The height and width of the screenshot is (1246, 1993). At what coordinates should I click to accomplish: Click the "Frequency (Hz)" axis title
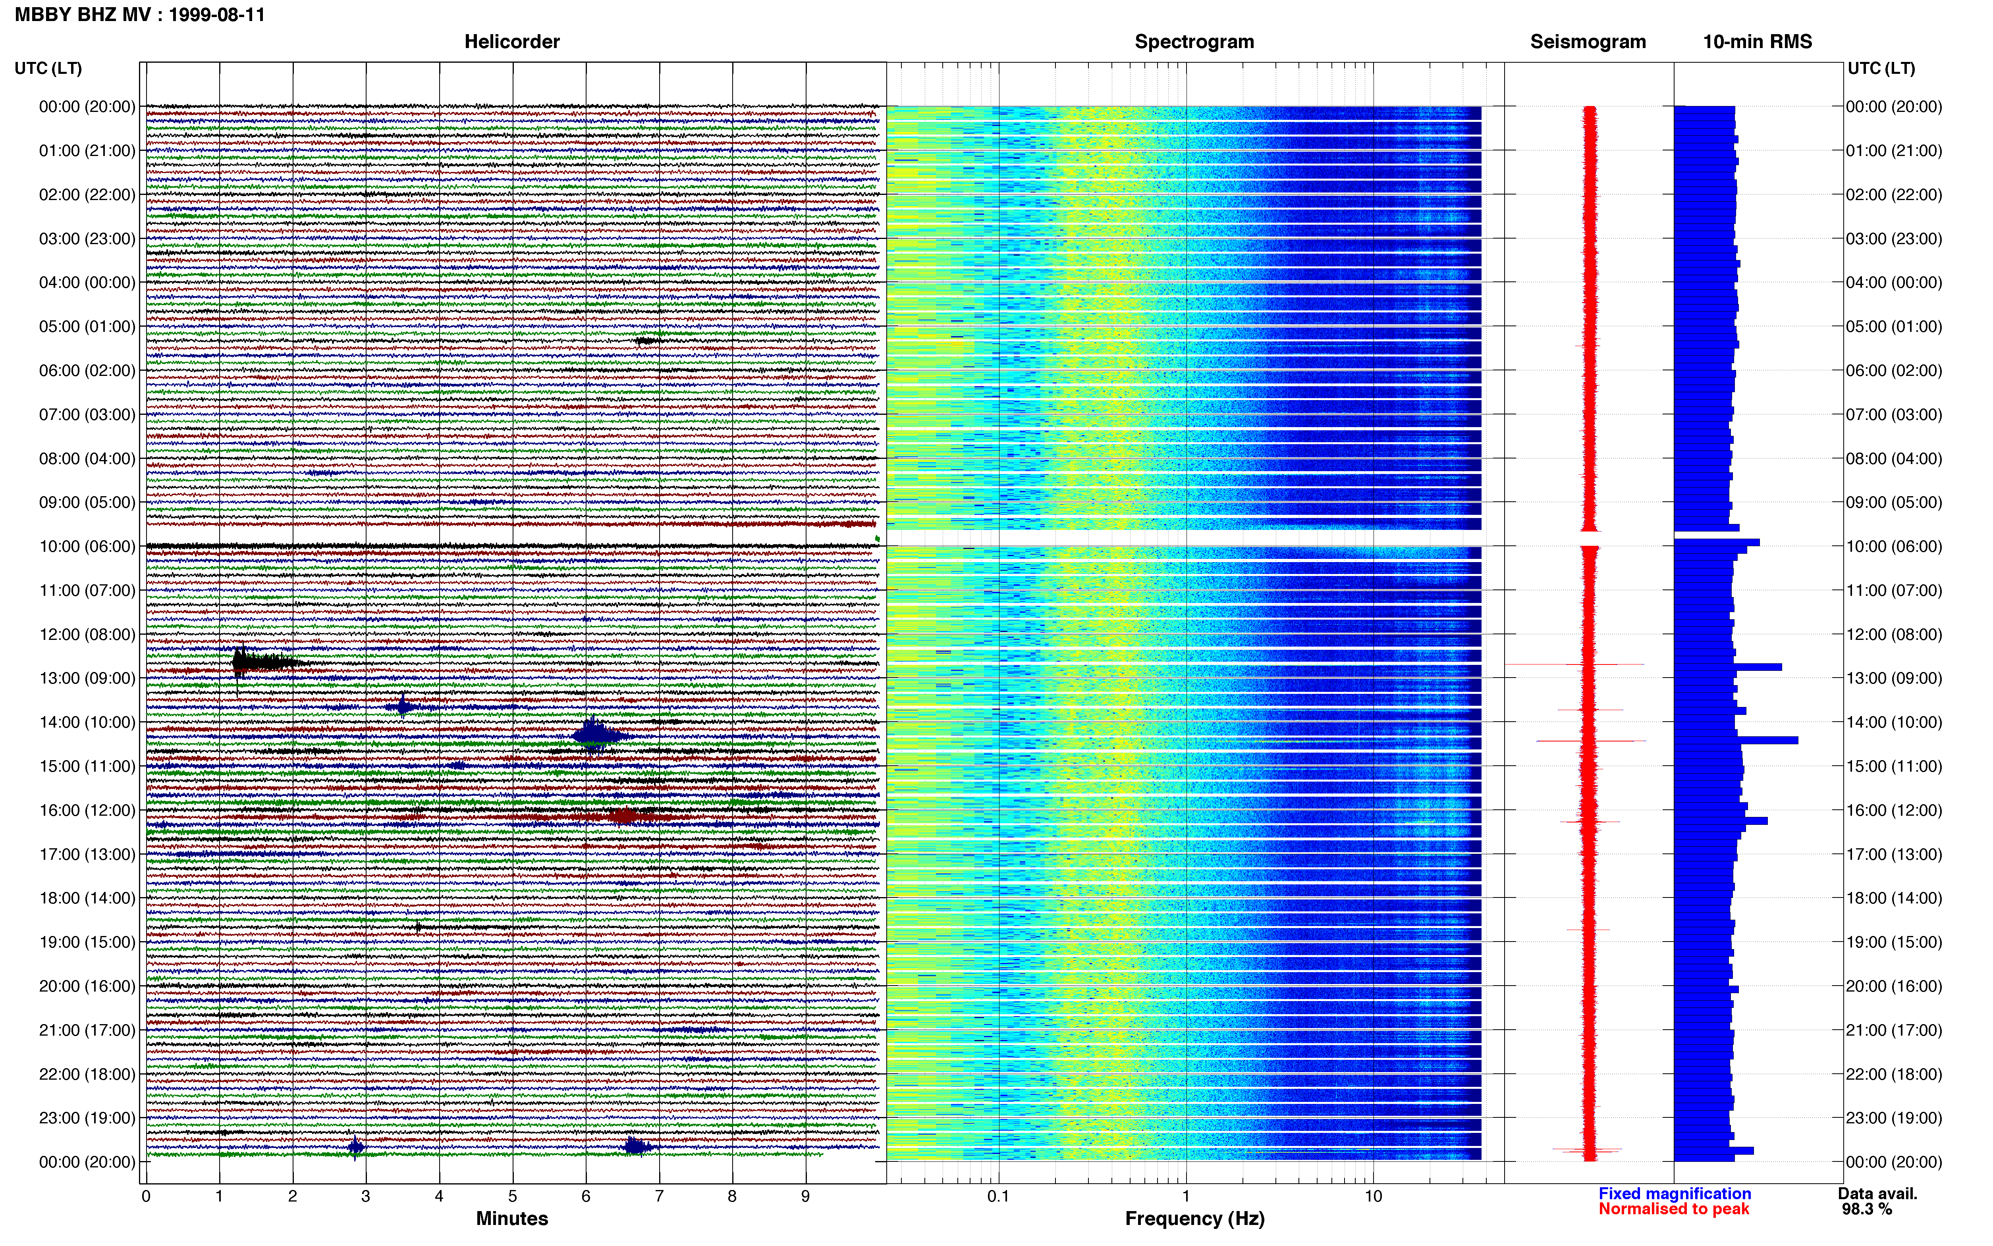click(x=1194, y=1219)
